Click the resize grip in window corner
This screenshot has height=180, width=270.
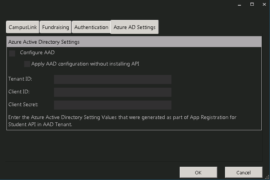click(x=267, y=177)
